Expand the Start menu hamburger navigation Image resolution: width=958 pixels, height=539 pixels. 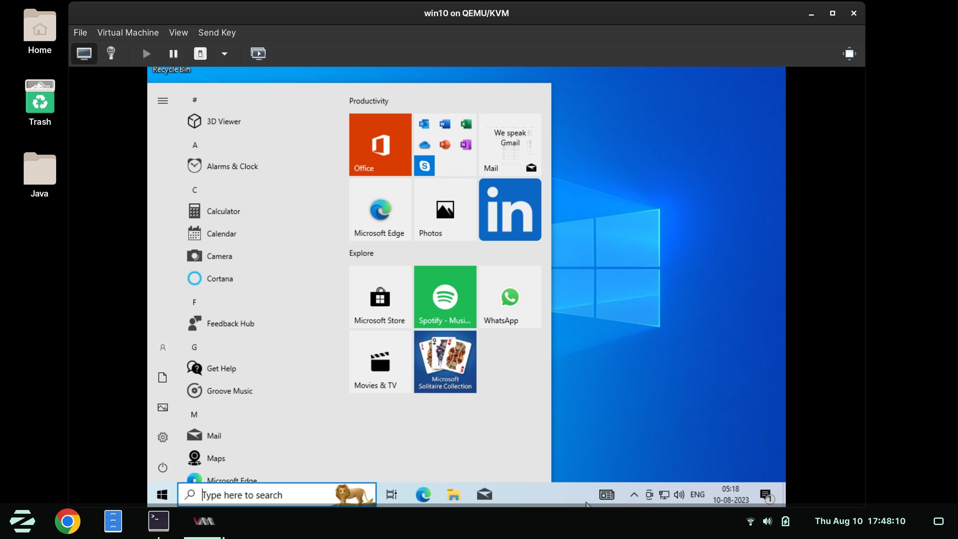(x=162, y=100)
